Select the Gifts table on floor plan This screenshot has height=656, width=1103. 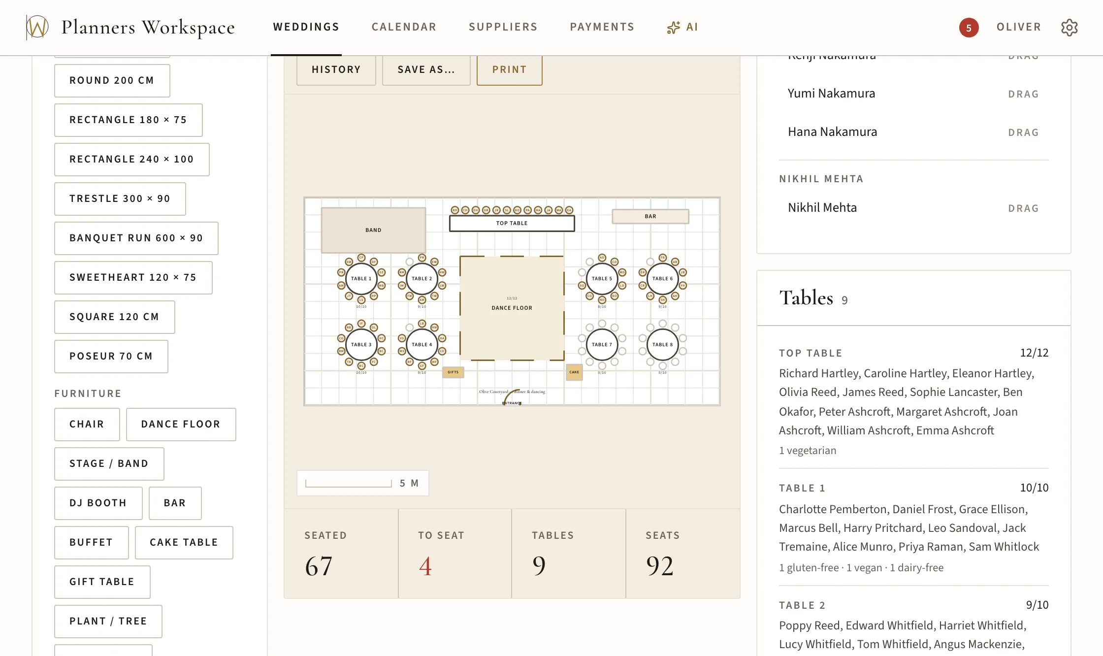(453, 372)
